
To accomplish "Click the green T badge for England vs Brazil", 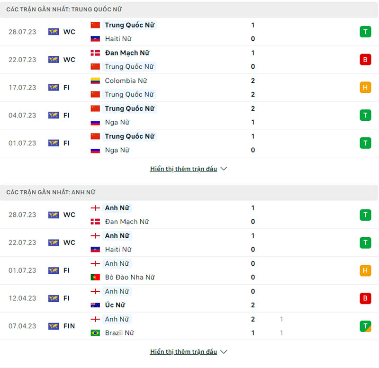I will tap(365, 326).
